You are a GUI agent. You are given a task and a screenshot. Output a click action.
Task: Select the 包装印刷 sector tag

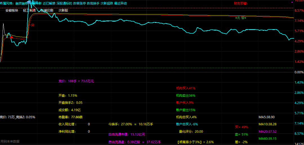click(47, 10)
